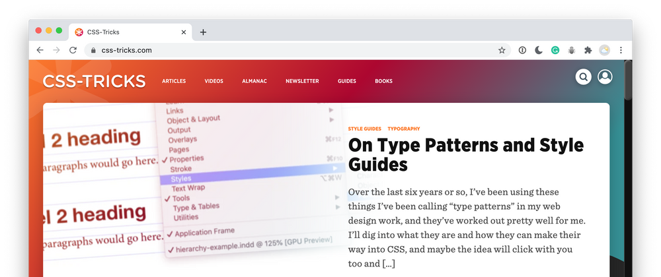
Task: Open the CSS-Tricks site search
Action: click(583, 77)
